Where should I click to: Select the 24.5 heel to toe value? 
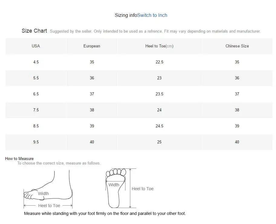tap(159, 126)
